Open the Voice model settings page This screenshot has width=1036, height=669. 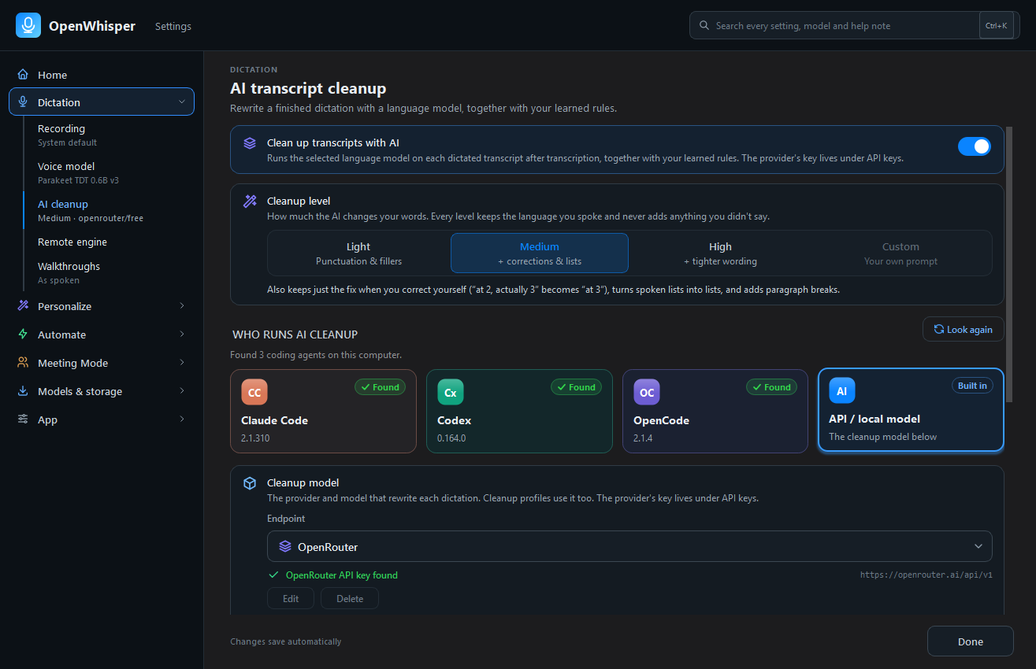pos(110,172)
